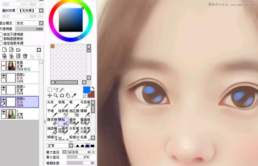Adjust the 笔刷浓度 slider
The height and width of the screenshot is (166, 258).
[81, 163]
